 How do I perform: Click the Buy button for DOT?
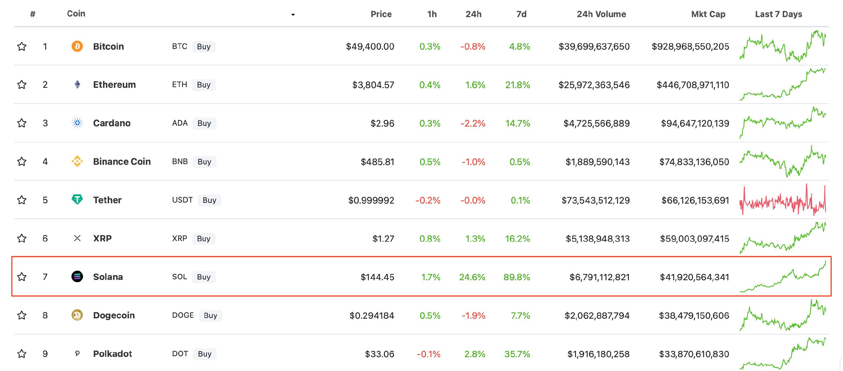(204, 354)
